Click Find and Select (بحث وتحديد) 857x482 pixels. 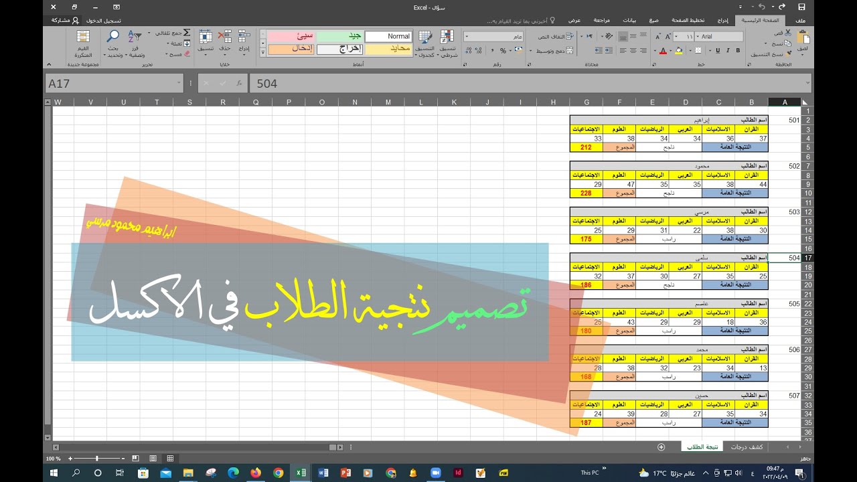pos(114,44)
